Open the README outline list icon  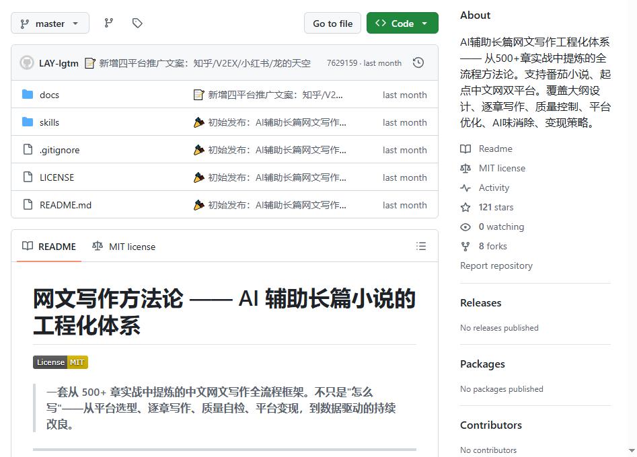click(x=421, y=246)
